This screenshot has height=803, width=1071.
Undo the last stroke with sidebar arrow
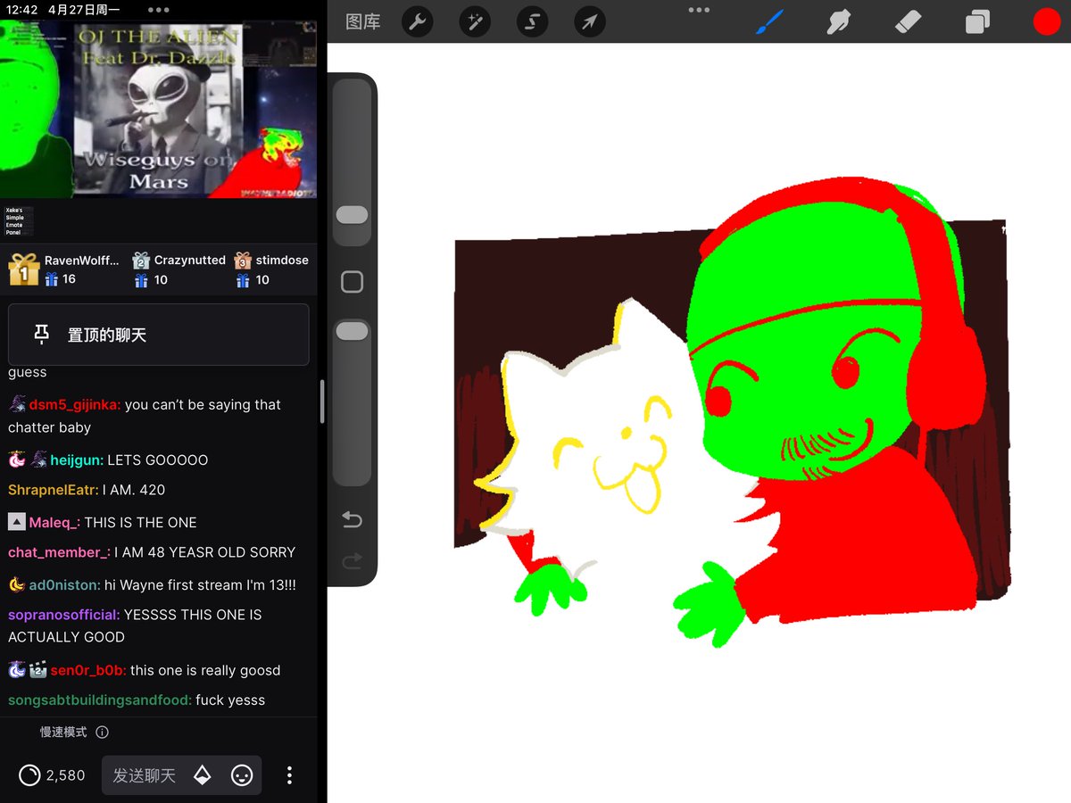352,519
